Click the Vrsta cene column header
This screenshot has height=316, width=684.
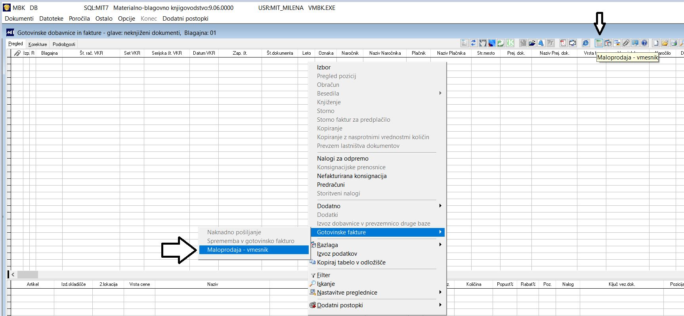pyautogui.click(x=139, y=284)
